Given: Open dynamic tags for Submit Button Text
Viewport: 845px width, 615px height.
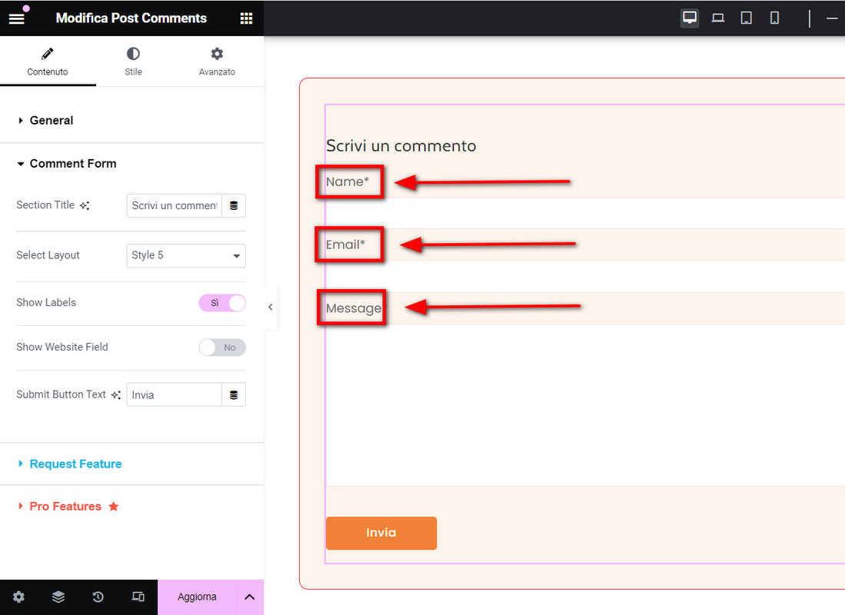Looking at the screenshot, I should (x=234, y=394).
